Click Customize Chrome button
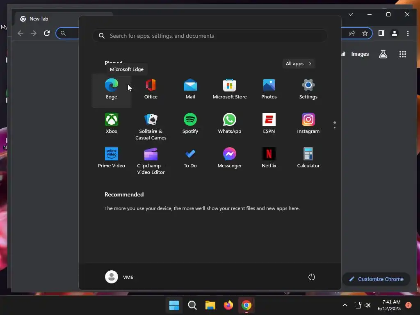The height and width of the screenshot is (315, 420). [377, 279]
